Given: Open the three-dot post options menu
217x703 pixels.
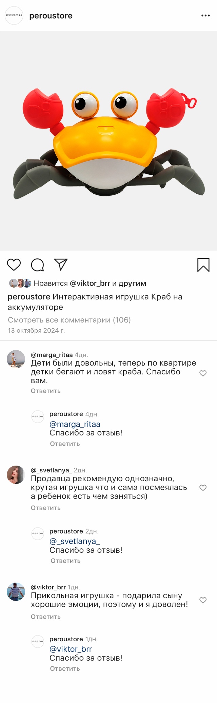Looking at the screenshot, I should point(205,16).
